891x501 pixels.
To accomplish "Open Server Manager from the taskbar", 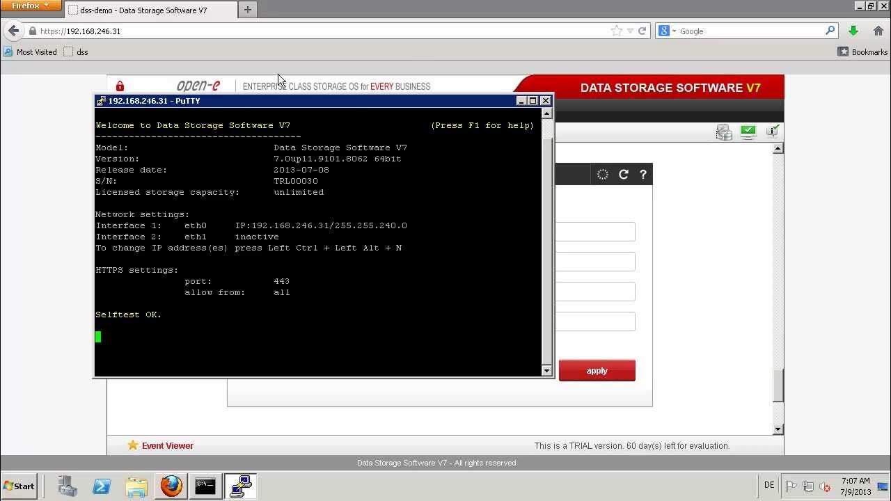I will [x=68, y=486].
